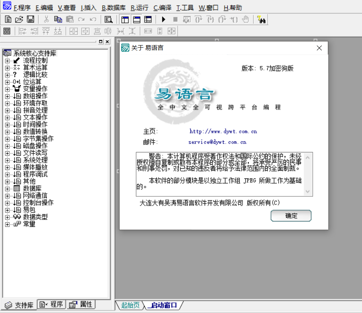Image resolution: width=362 pixels, height=313 pixels.
Task: Close the left support library panel
Action: [x=107, y=41]
